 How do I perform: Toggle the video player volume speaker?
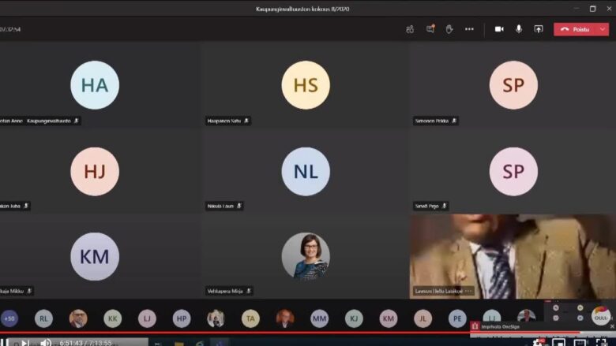click(x=46, y=343)
